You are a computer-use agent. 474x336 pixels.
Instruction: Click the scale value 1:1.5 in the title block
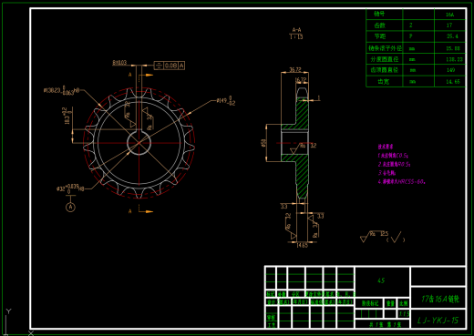point(404,313)
